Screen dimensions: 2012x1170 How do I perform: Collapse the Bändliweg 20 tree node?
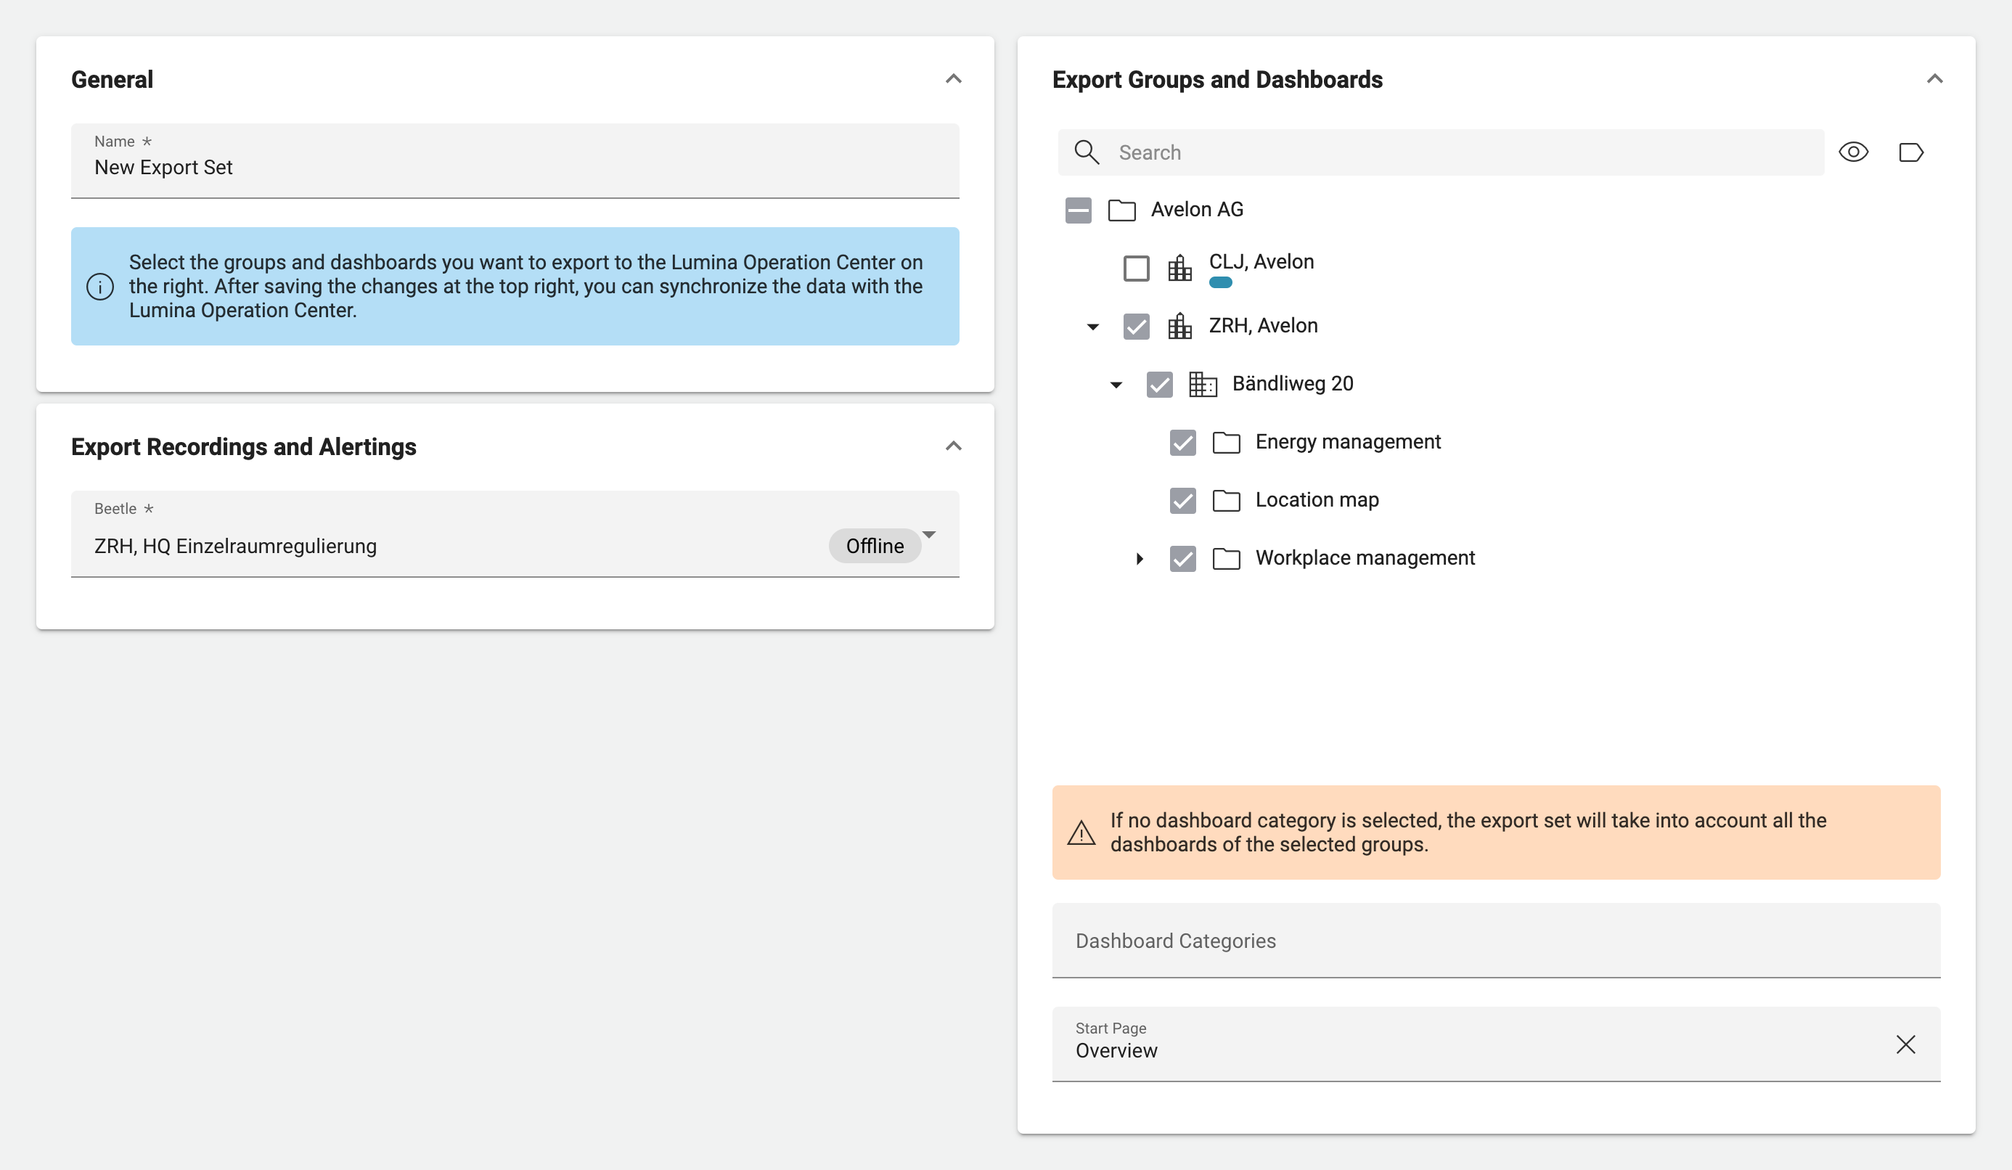click(x=1116, y=385)
